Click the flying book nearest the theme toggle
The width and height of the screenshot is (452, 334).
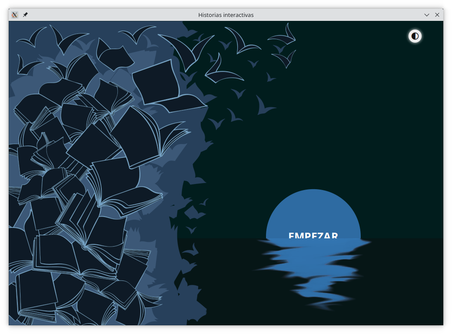point(285,37)
